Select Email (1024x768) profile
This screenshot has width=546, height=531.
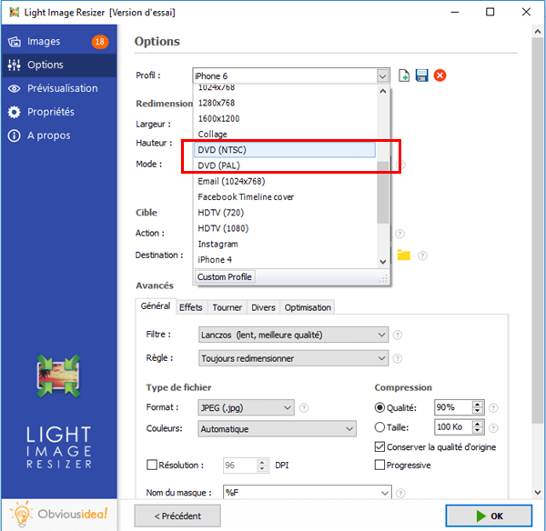(x=285, y=181)
